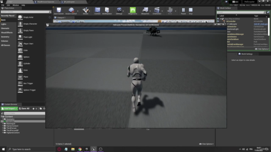Open the Marketplace toolbar icon

pos(107,11)
